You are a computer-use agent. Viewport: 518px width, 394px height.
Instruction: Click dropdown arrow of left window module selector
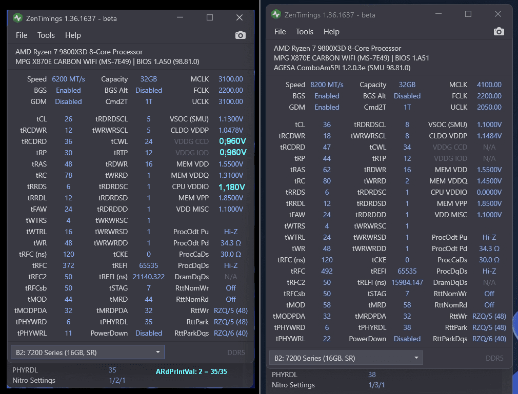point(158,352)
